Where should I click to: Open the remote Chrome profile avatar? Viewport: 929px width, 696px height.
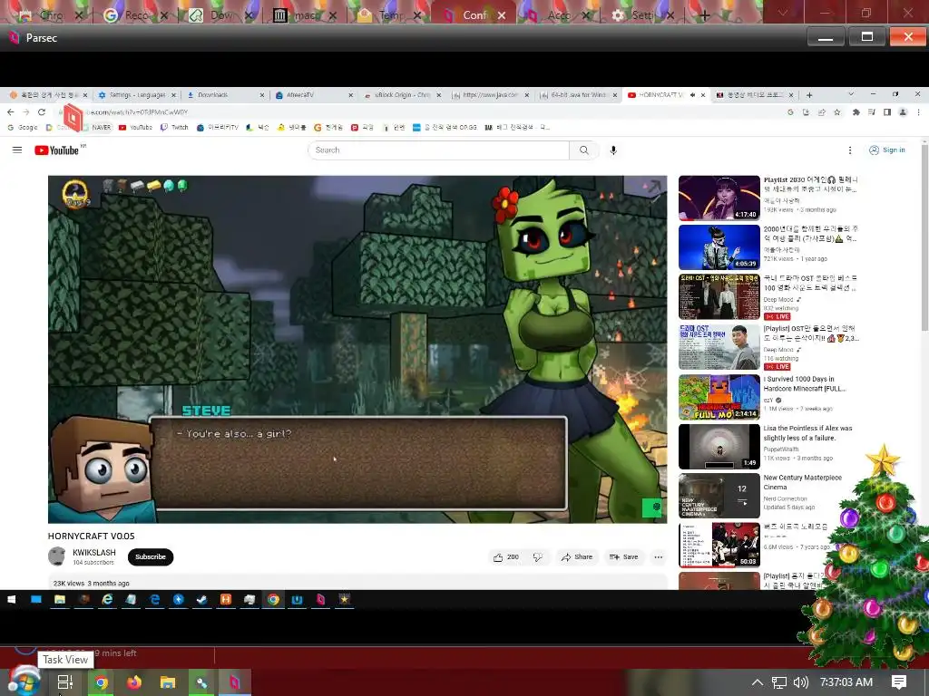pyautogui.click(x=903, y=111)
